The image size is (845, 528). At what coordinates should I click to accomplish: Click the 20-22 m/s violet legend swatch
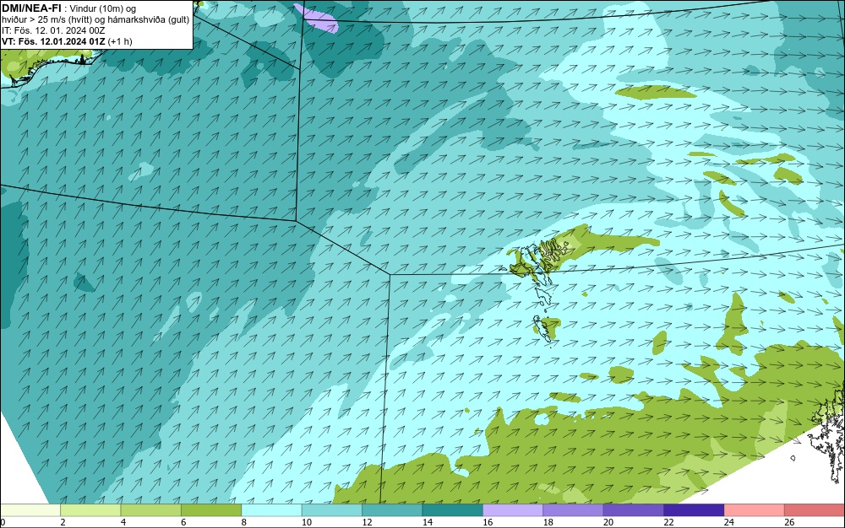[634, 510]
